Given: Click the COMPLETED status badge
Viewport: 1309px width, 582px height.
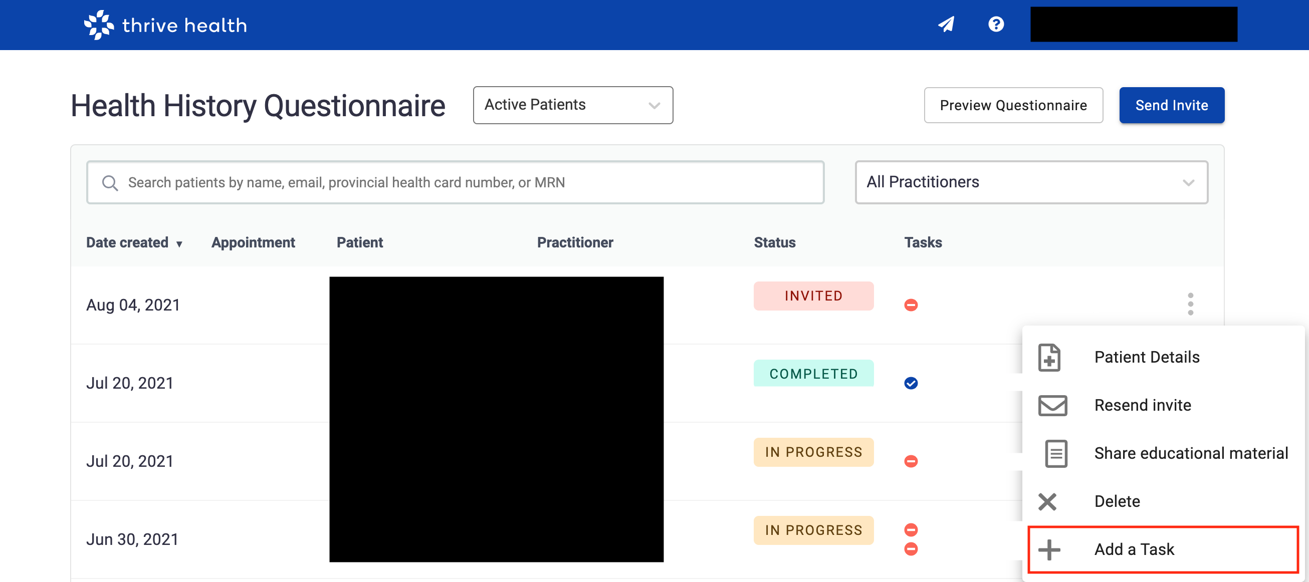Looking at the screenshot, I should pos(813,374).
